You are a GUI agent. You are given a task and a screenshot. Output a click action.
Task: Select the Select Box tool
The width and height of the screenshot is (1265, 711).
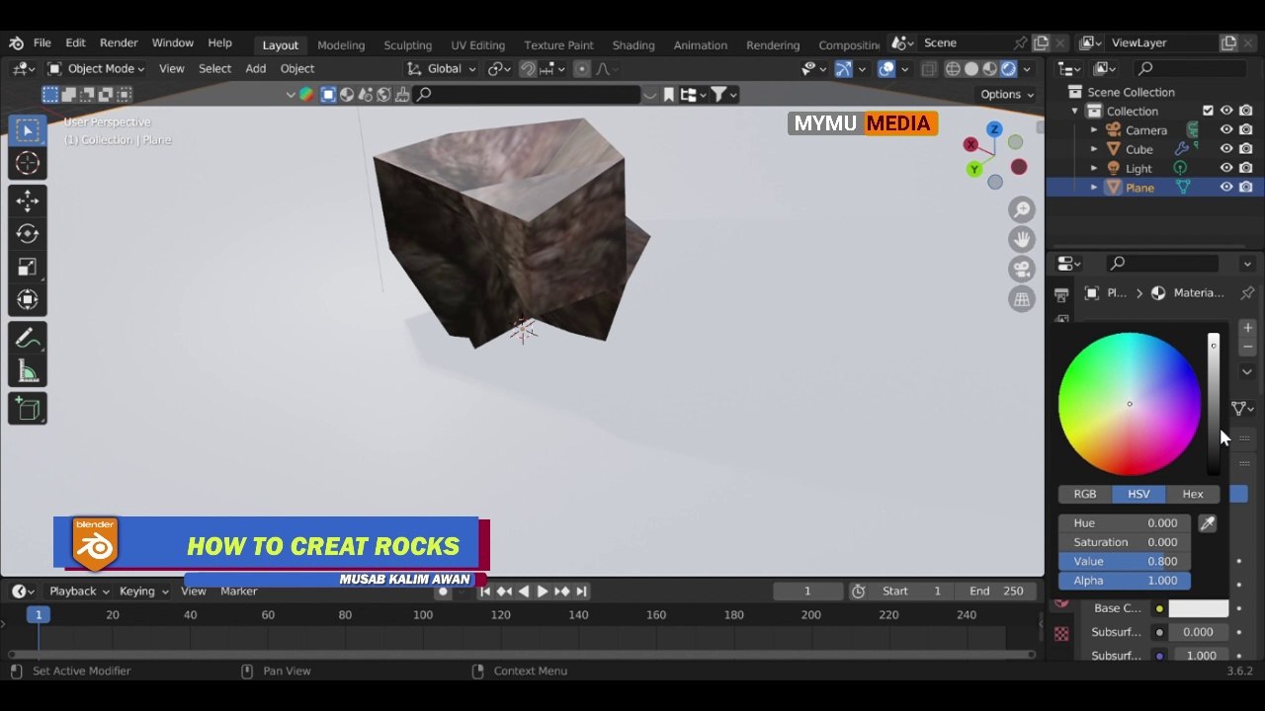point(28,129)
